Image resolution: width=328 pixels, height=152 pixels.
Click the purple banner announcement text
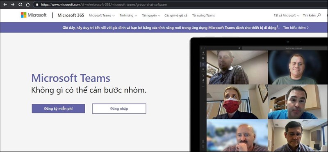[x=171, y=28]
